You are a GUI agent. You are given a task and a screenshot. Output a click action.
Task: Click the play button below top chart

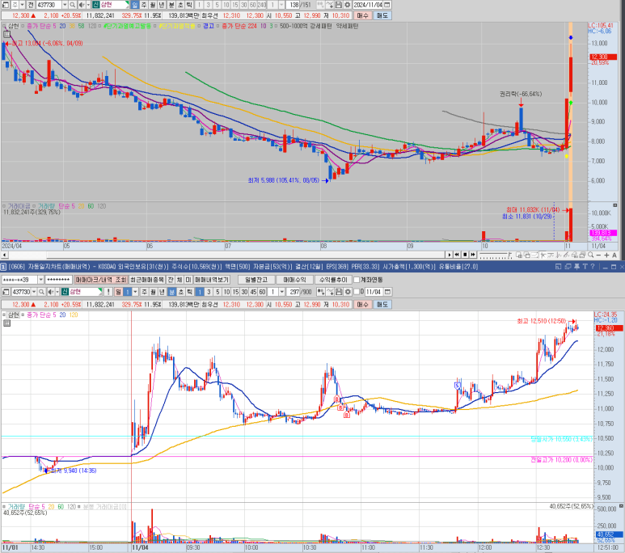click(x=450, y=255)
